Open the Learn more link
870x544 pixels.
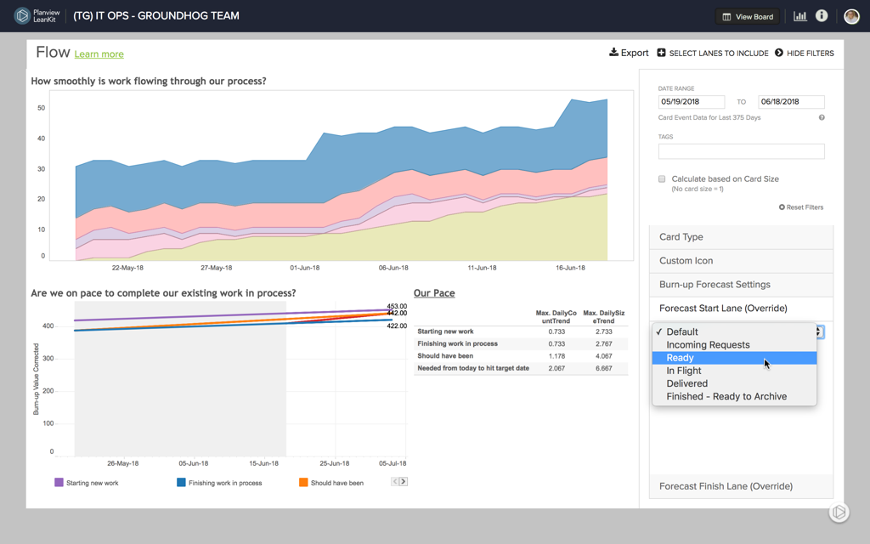click(x=99, y=54)
